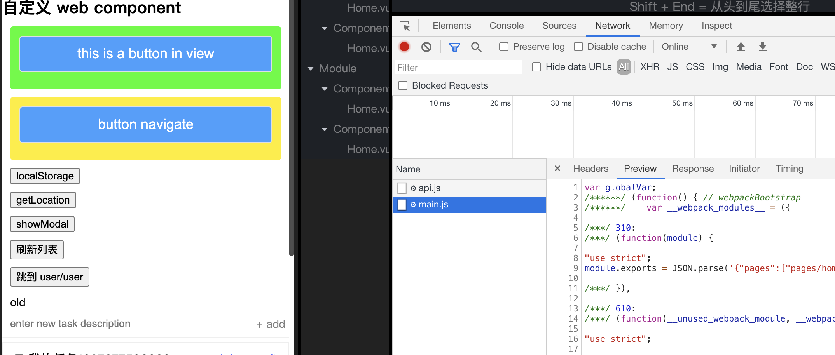
Task: Filter requests by JS type
Action: [x=673, y=67]
